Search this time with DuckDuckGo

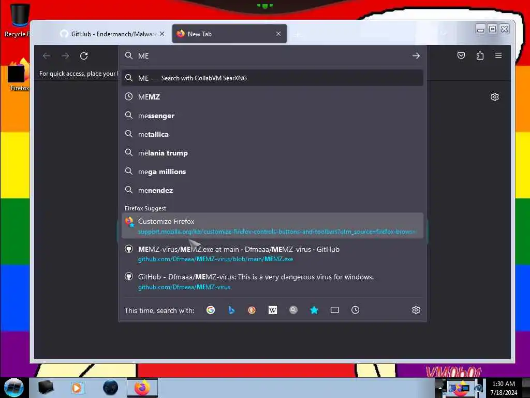pyautogui.click(x=252, y=310)
